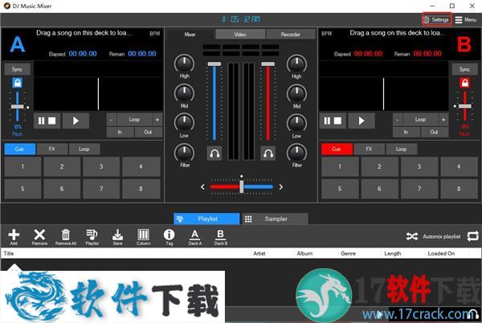Click Deck B Sync button
482x323 pixels.
pyautogui.click(x=464, y=69)
